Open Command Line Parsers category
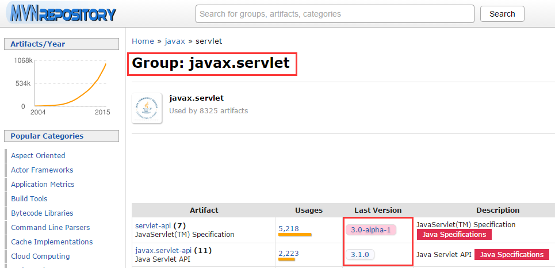This screenshot has height=268, width=555. click(x=50, y=227)
